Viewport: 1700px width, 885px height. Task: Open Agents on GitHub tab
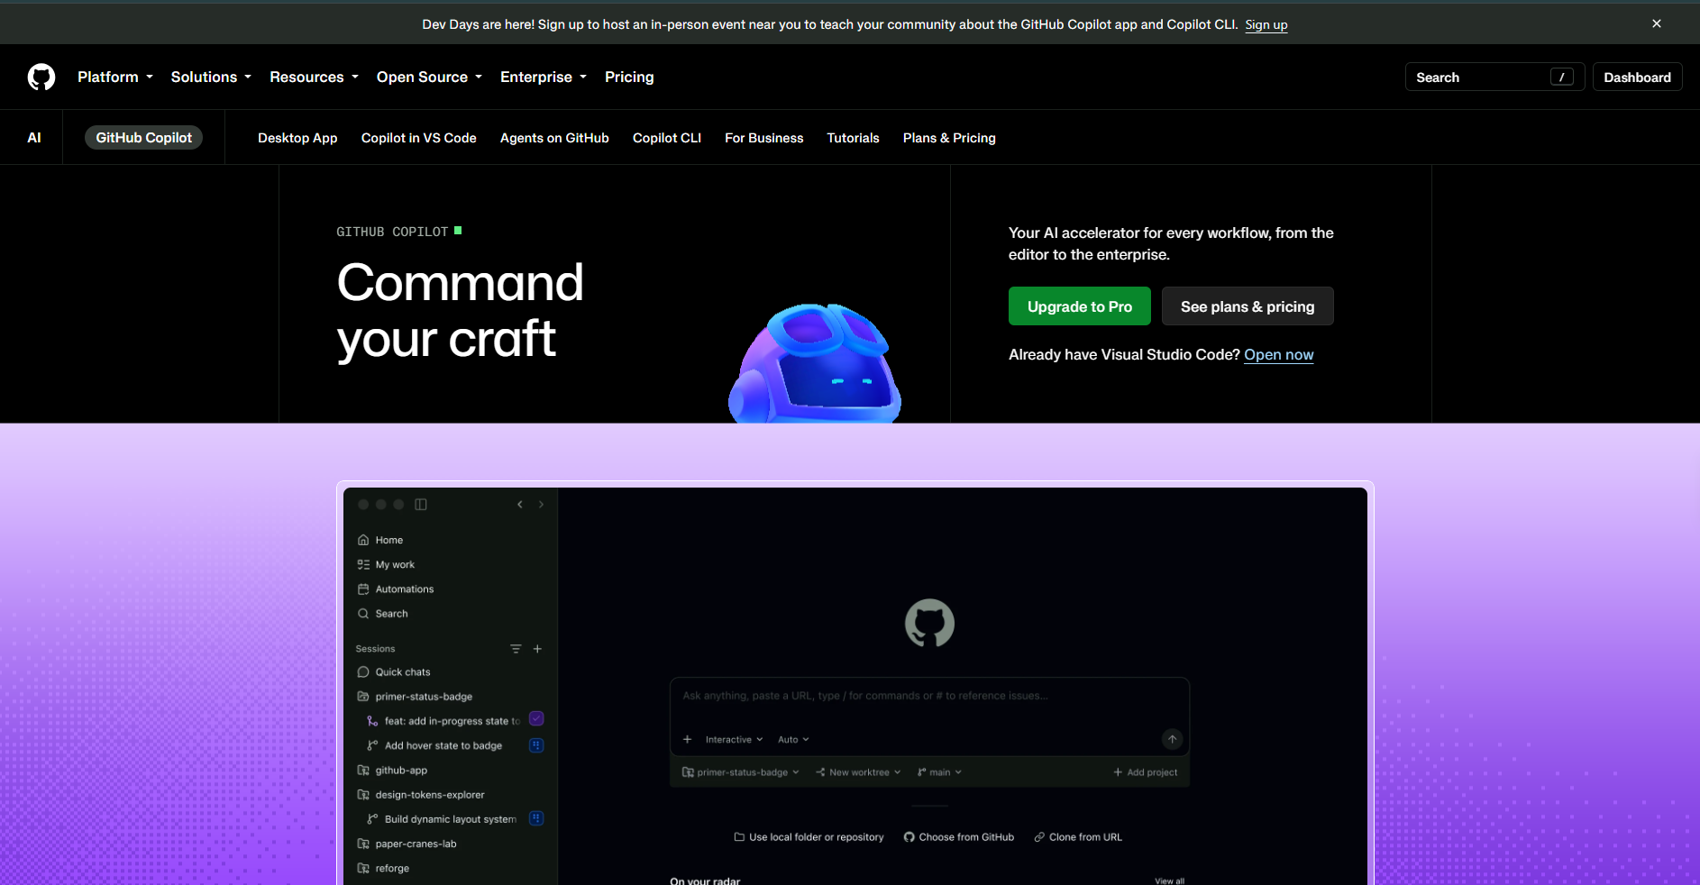[554, 138]
